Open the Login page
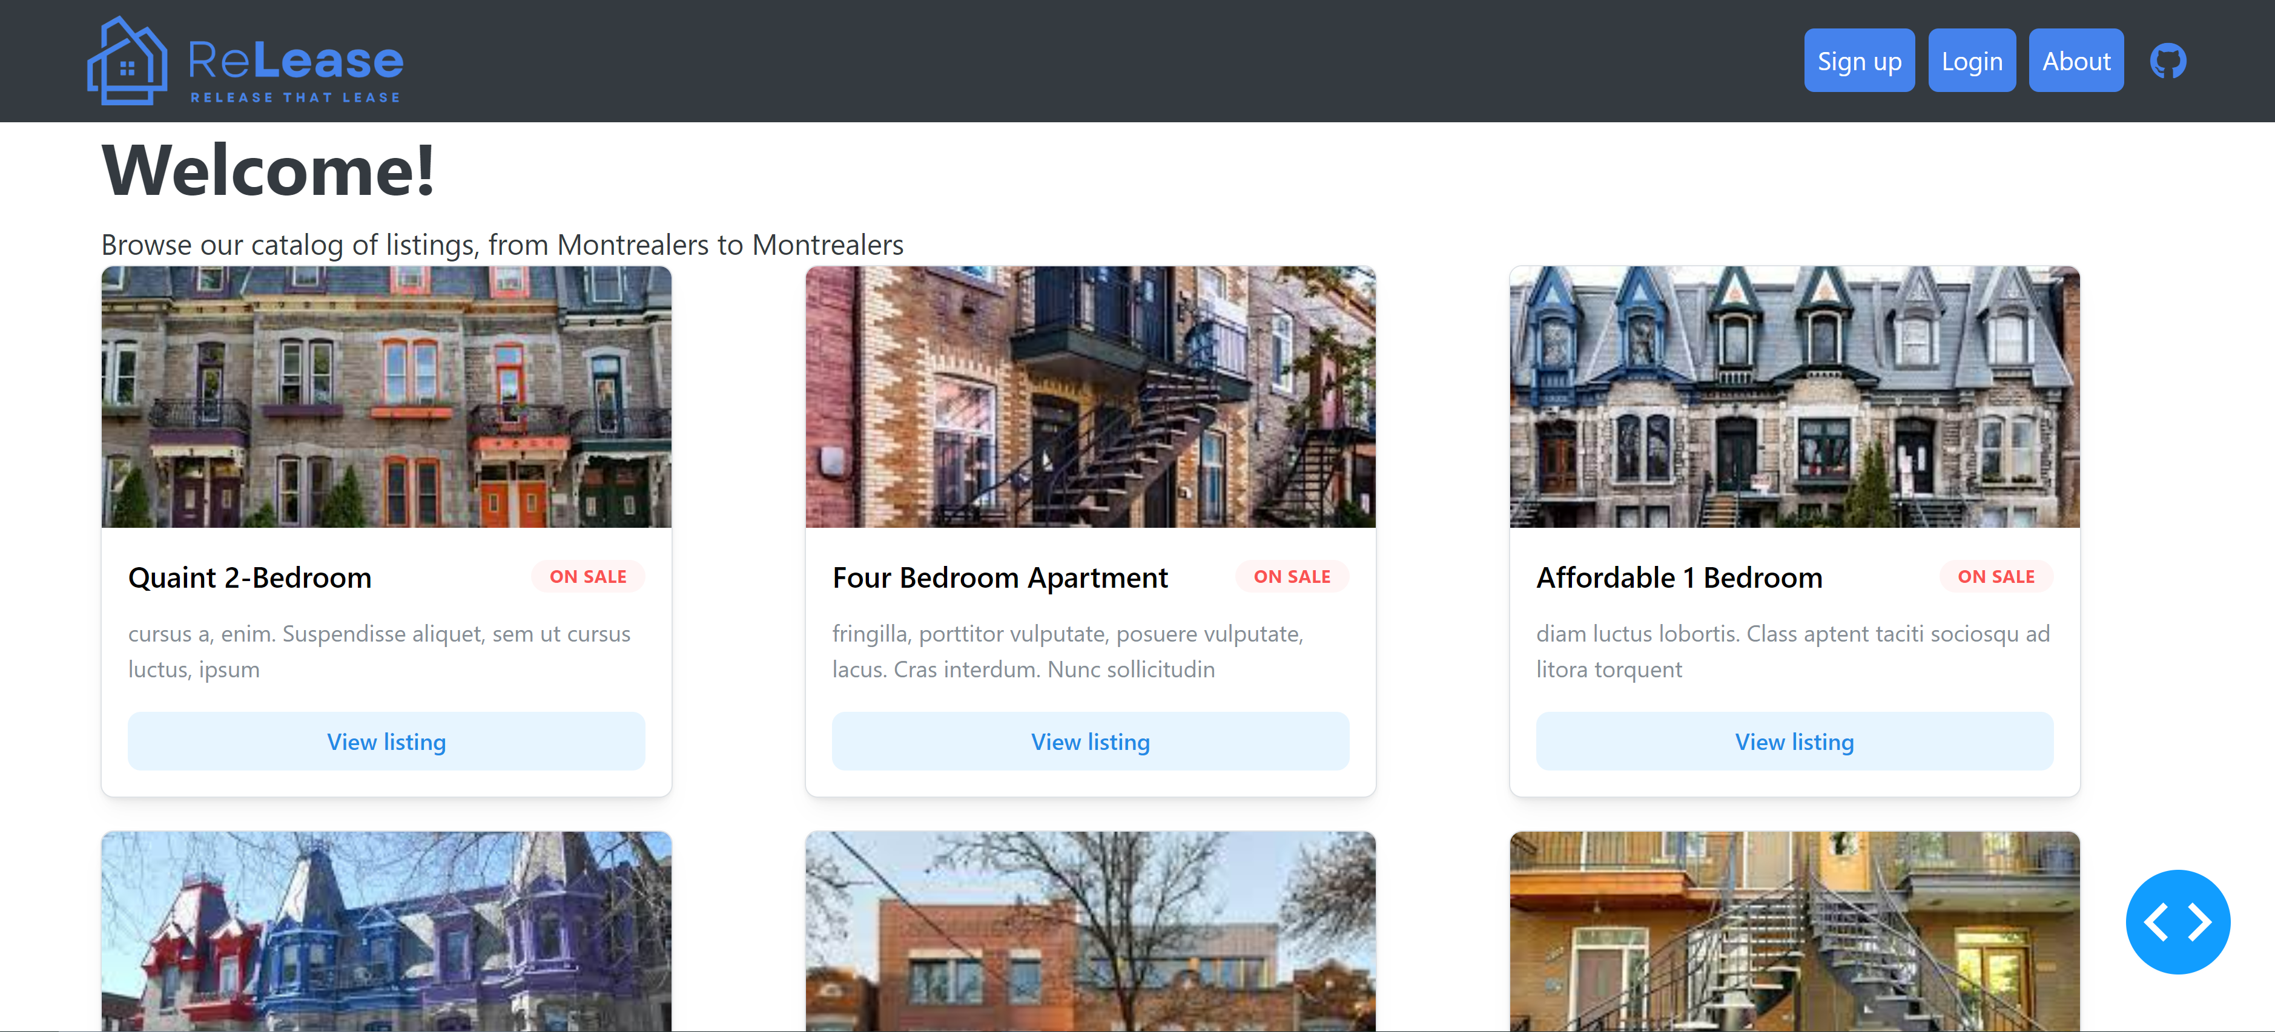The width and height of the screenshot is (2275, 1032). click(1971, 61)
